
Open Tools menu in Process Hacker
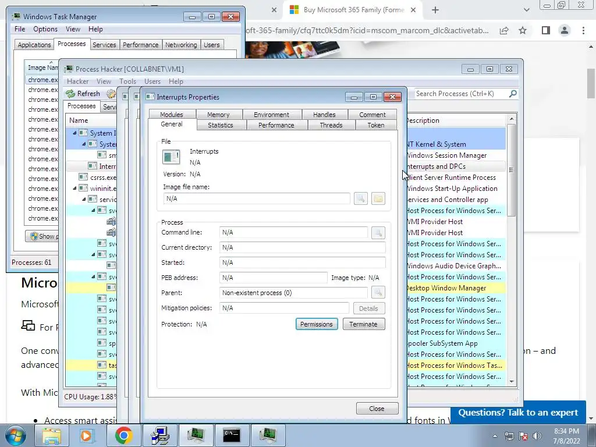[127, 81]
